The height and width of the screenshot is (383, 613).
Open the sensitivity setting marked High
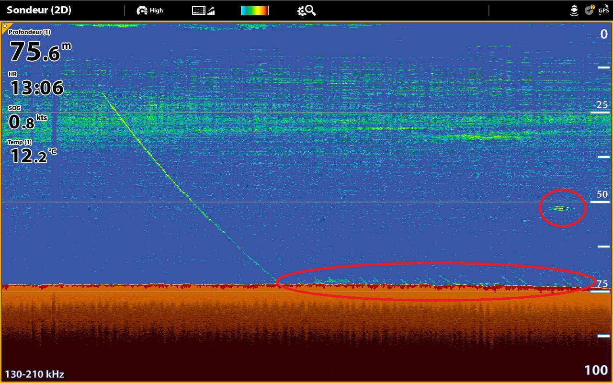(149, 11)
